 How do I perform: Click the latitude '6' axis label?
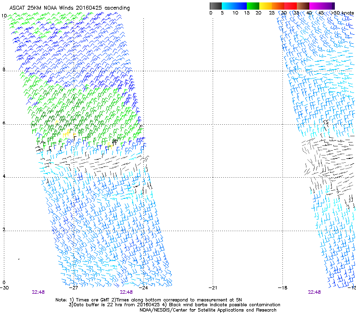[x=4, y=123]
